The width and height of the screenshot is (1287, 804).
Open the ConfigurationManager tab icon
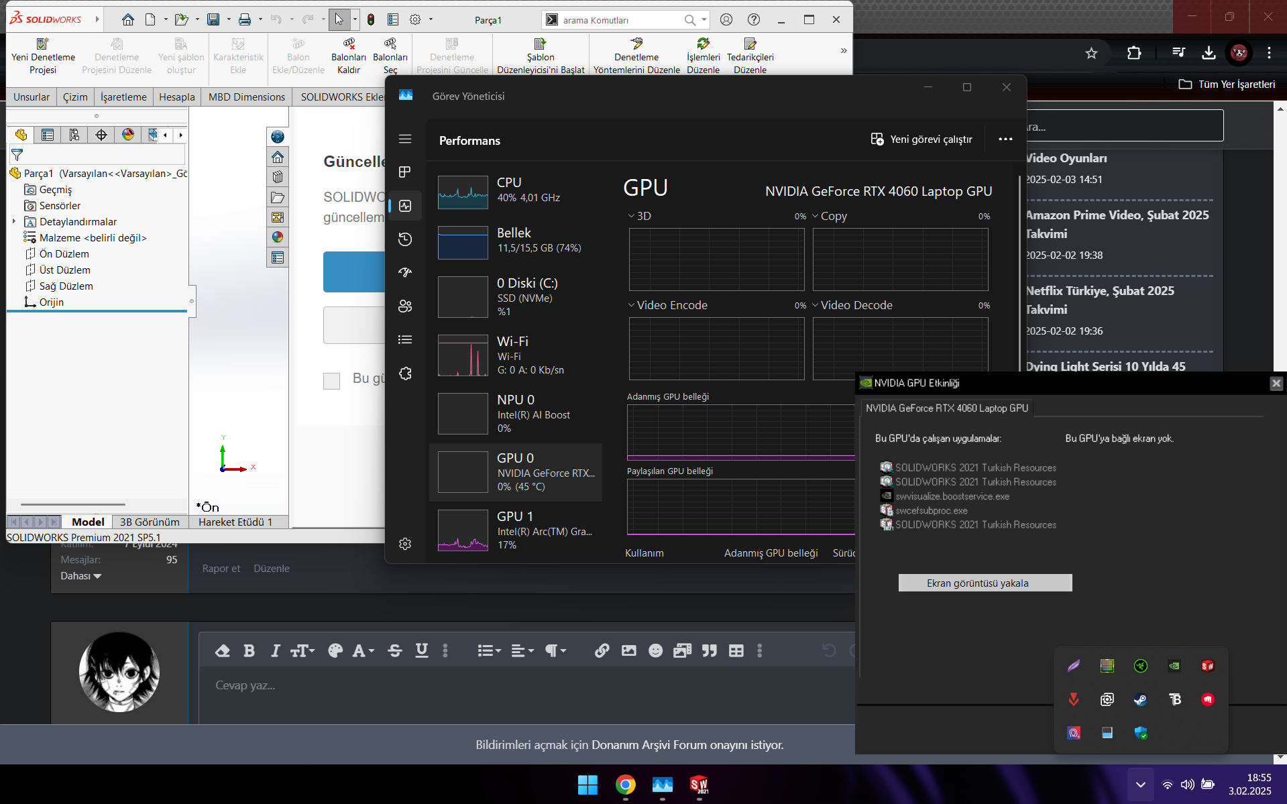74,135
